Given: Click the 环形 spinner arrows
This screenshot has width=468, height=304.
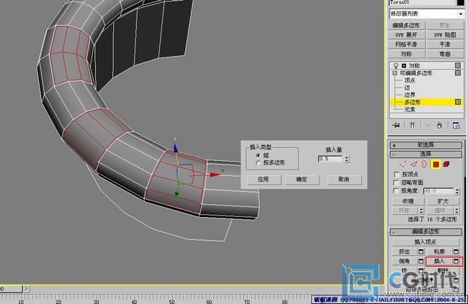Looking at the screenshot, I should tap(421, 211).
